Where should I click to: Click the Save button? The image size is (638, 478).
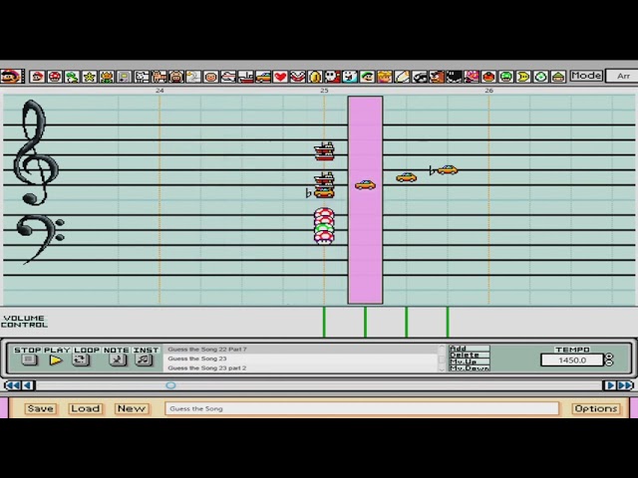pos(40,408)
